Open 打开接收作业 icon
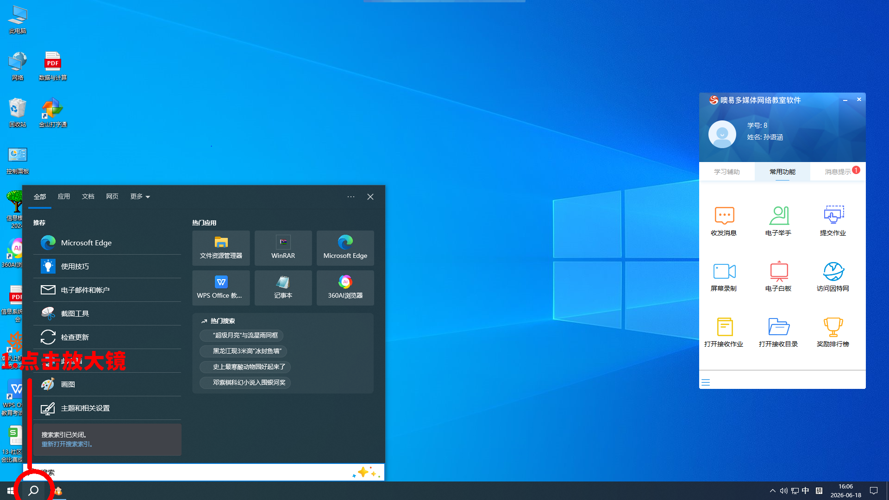Screen dimensions: 889x500 [x=724, y=332]
